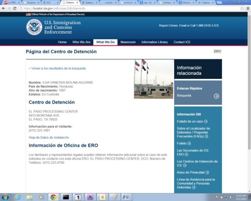This screenshot has height=201, width=251.
Task: Click arrow icon beside Folleto
Action: pos(189,143)
